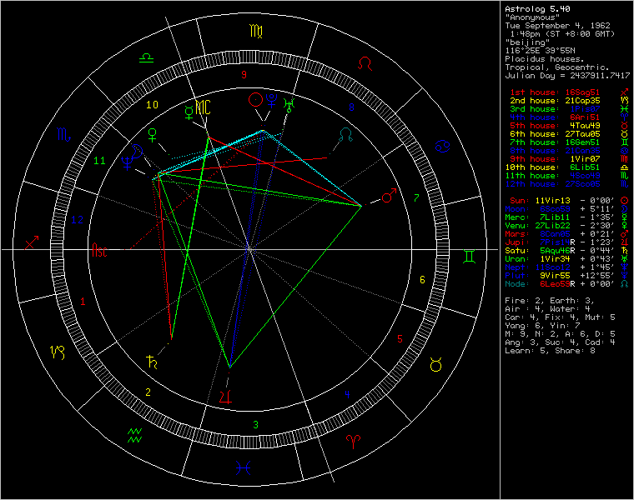
Task: Select the '7th house: 16Gem51' row
Action: 569,142
